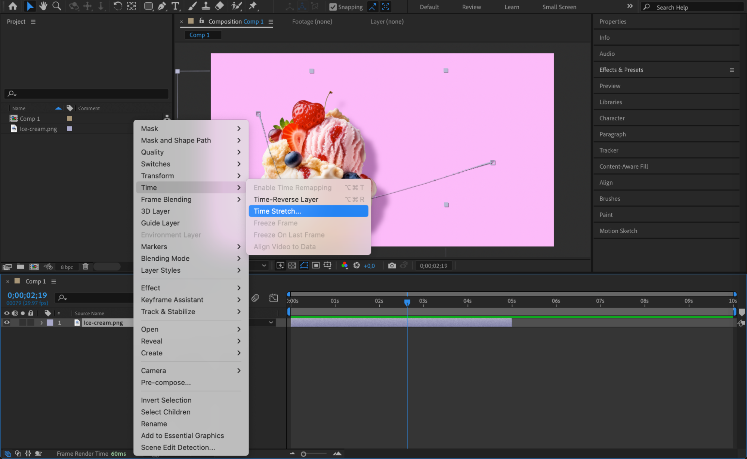Select the Rectangle shape tool
747x459 pixels.
click(x=148, y=6)
